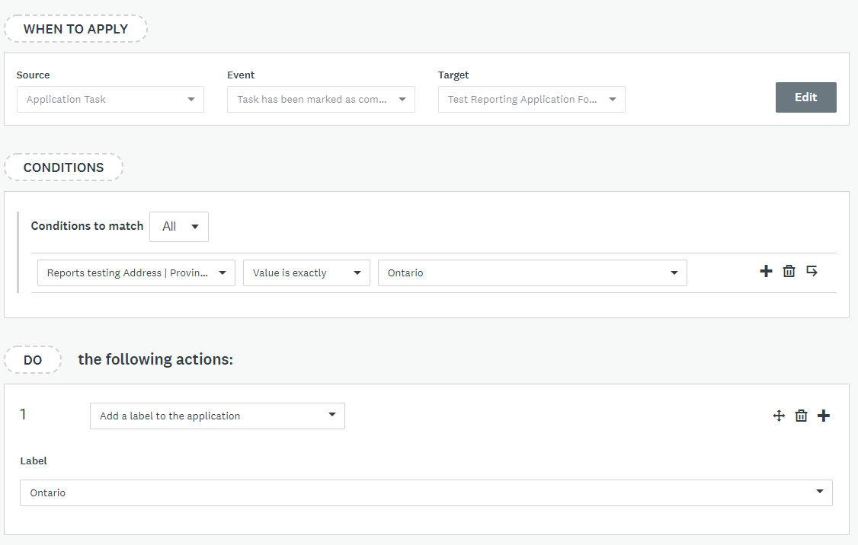Delete action 1 with trash icon
858x545 pixels.
point(801,416)
